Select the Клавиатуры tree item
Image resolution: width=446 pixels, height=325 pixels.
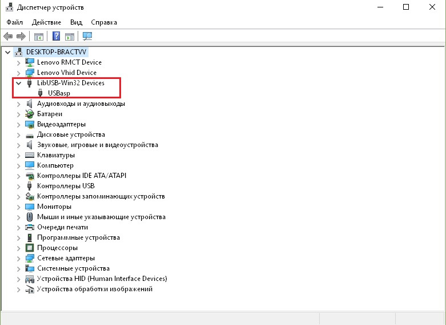[x=56, y=155]
